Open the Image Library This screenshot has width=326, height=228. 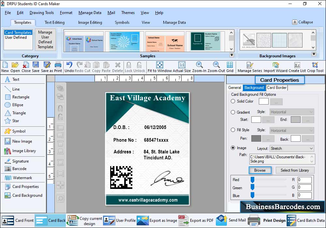[x=20, y=151]
